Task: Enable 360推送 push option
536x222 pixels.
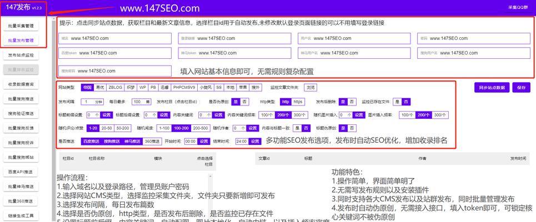Action: (x=152, y=141)
